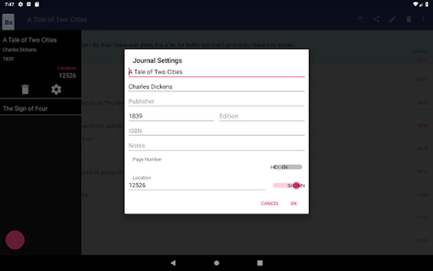The width and height of the screenshot is (433, 271).
Task: Click CANCEL in Journal Settings dialog
Action: tap(270, 204)
